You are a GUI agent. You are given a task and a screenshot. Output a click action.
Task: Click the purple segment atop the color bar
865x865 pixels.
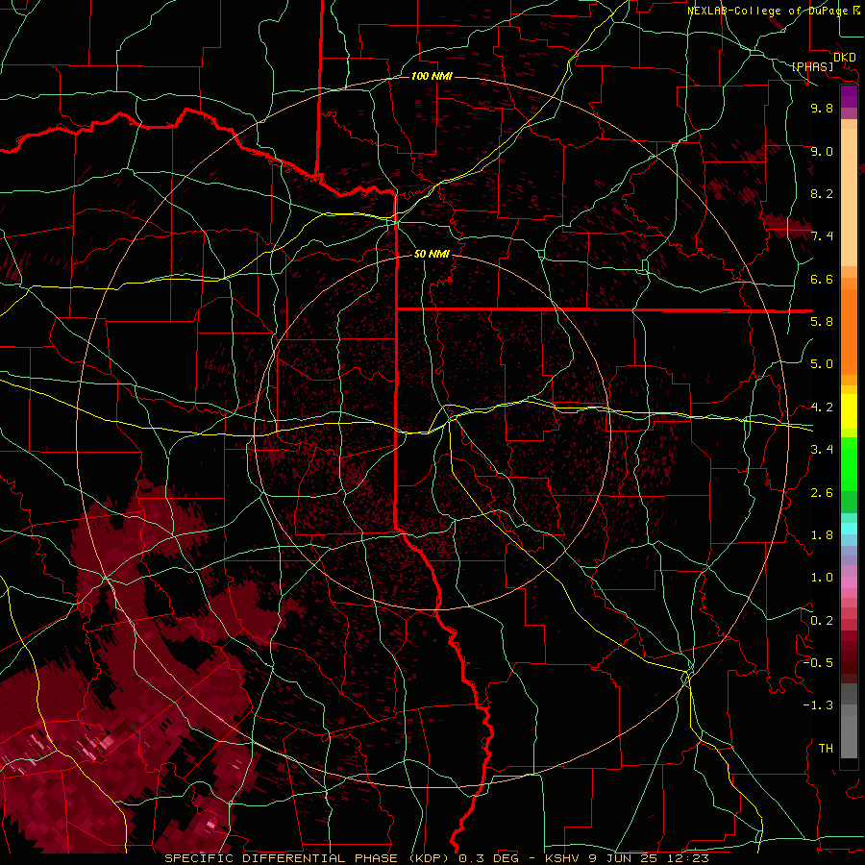tap(849, 96)
